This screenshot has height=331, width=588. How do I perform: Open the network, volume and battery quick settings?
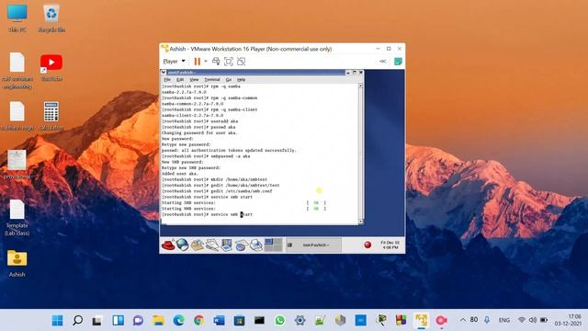point(533,320)
